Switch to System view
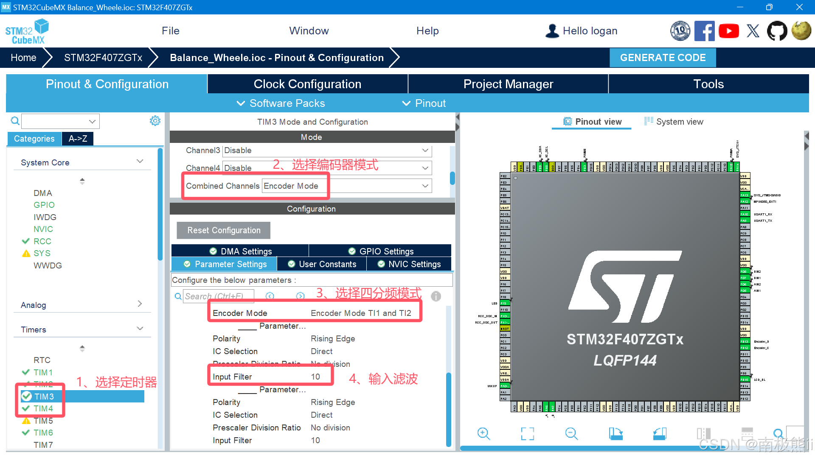This screenshot has height=458, width=815. tap(674, 122)
